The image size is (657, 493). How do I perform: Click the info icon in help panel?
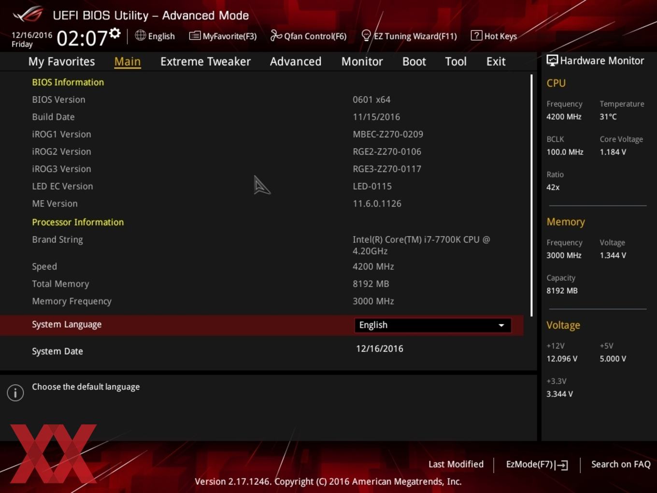[15, 393]
